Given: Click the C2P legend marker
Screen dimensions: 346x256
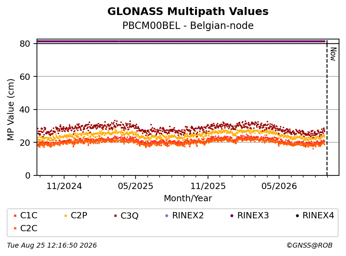Looking at the screenshot, I should pos(66,216).
